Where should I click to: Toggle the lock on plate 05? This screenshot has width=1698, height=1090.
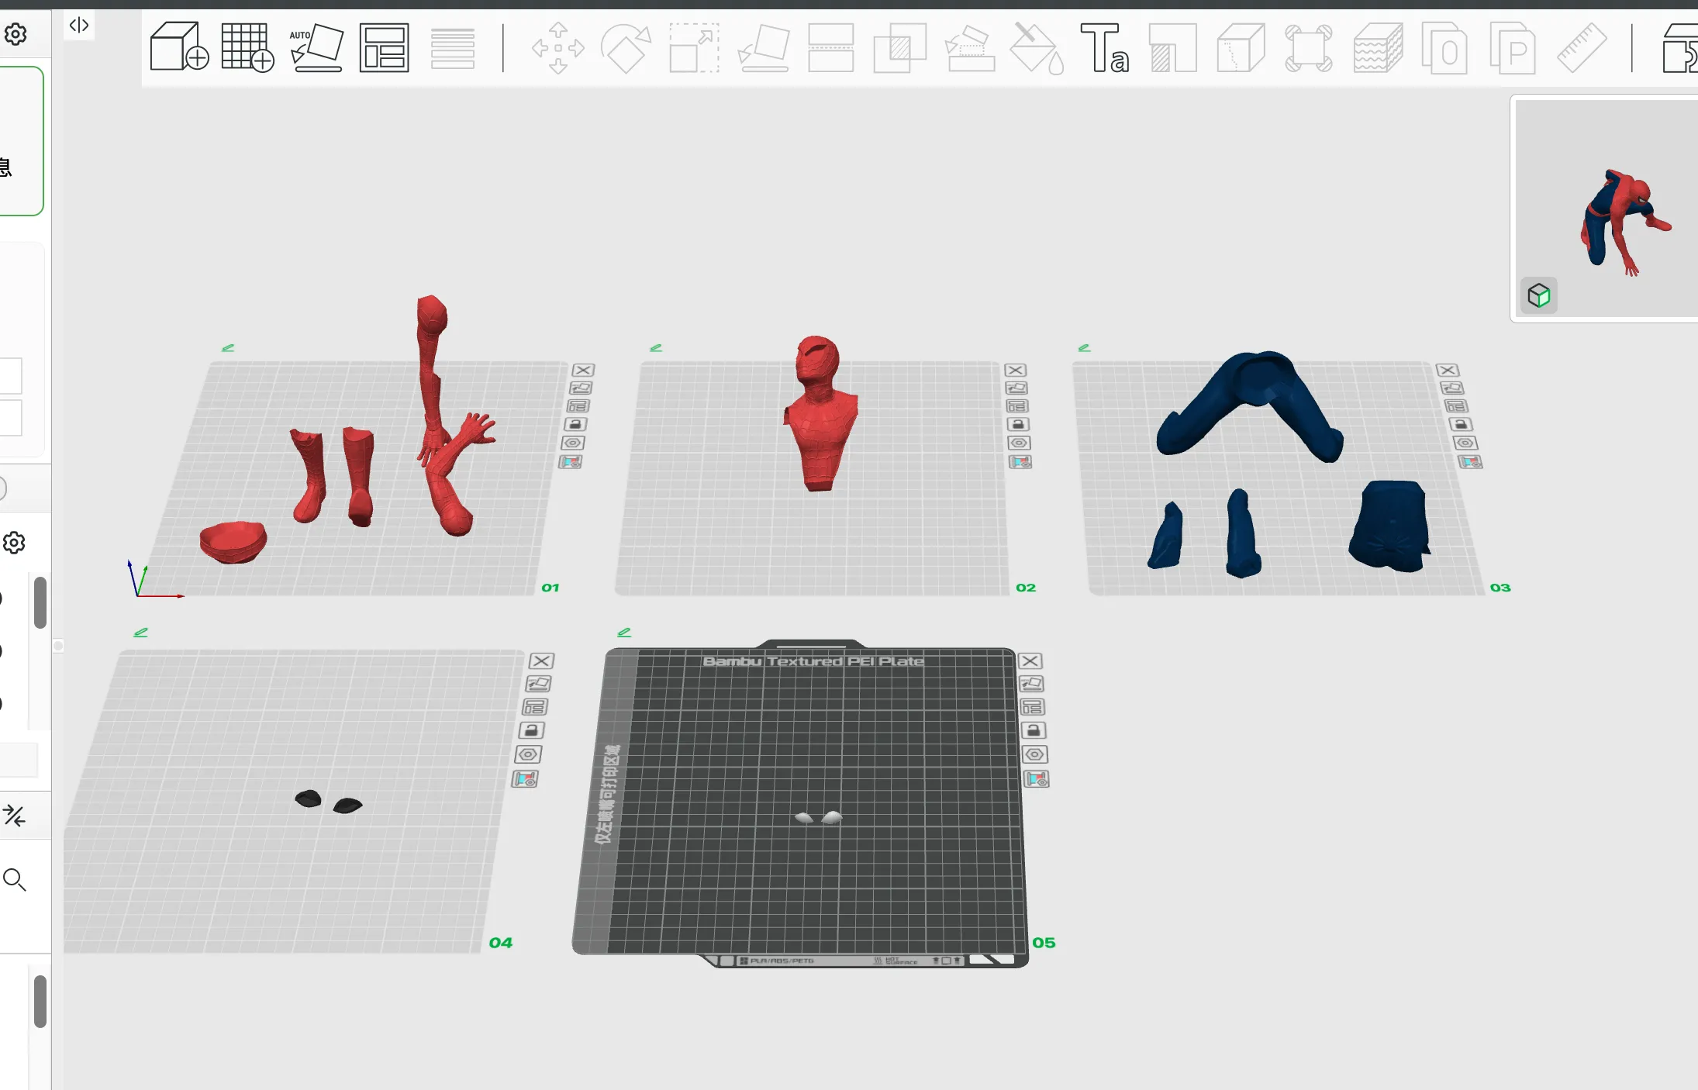(x=1033, y=730)
